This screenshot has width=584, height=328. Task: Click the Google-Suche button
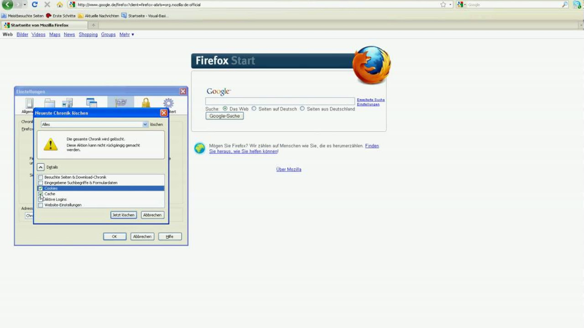224,116
